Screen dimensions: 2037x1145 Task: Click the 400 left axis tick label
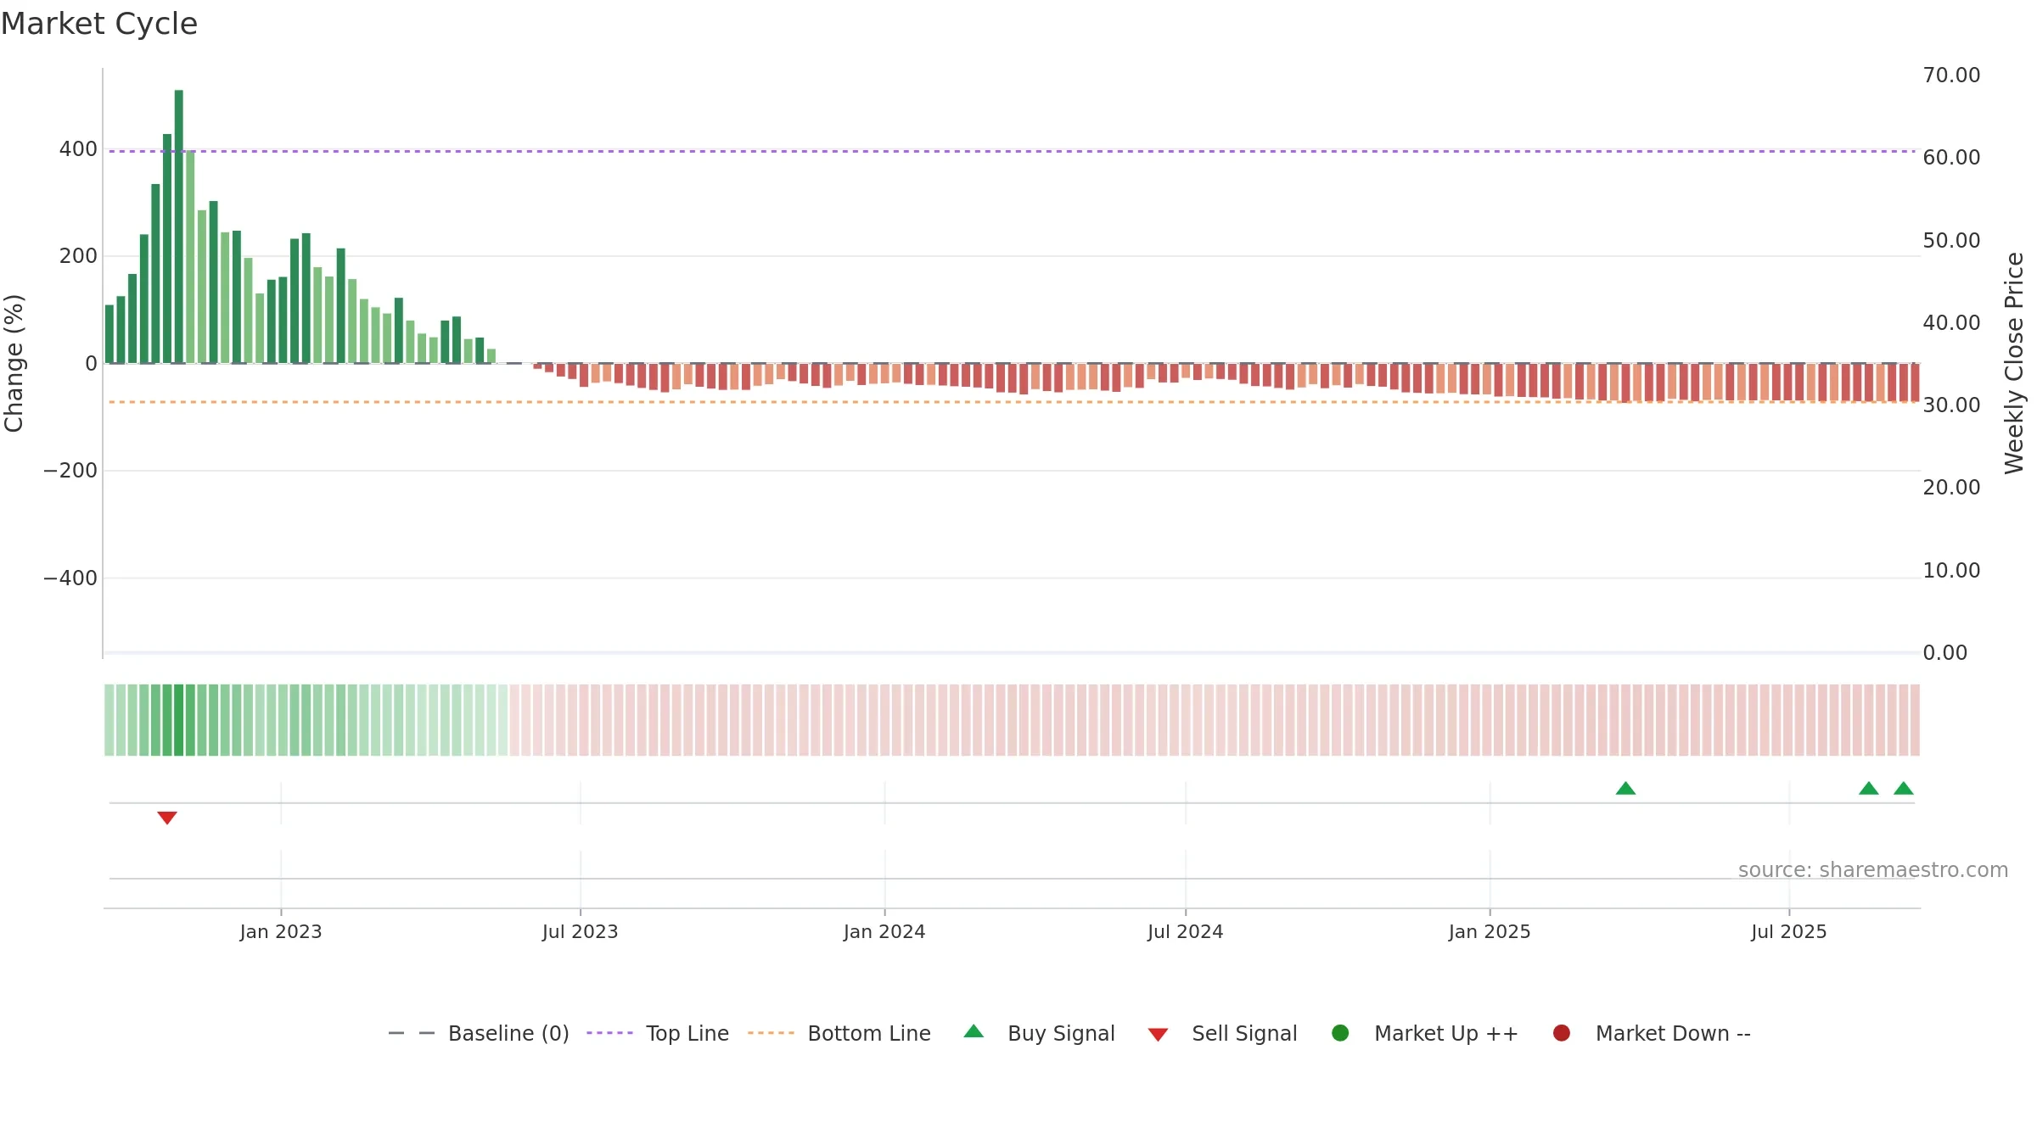(78, 149)
